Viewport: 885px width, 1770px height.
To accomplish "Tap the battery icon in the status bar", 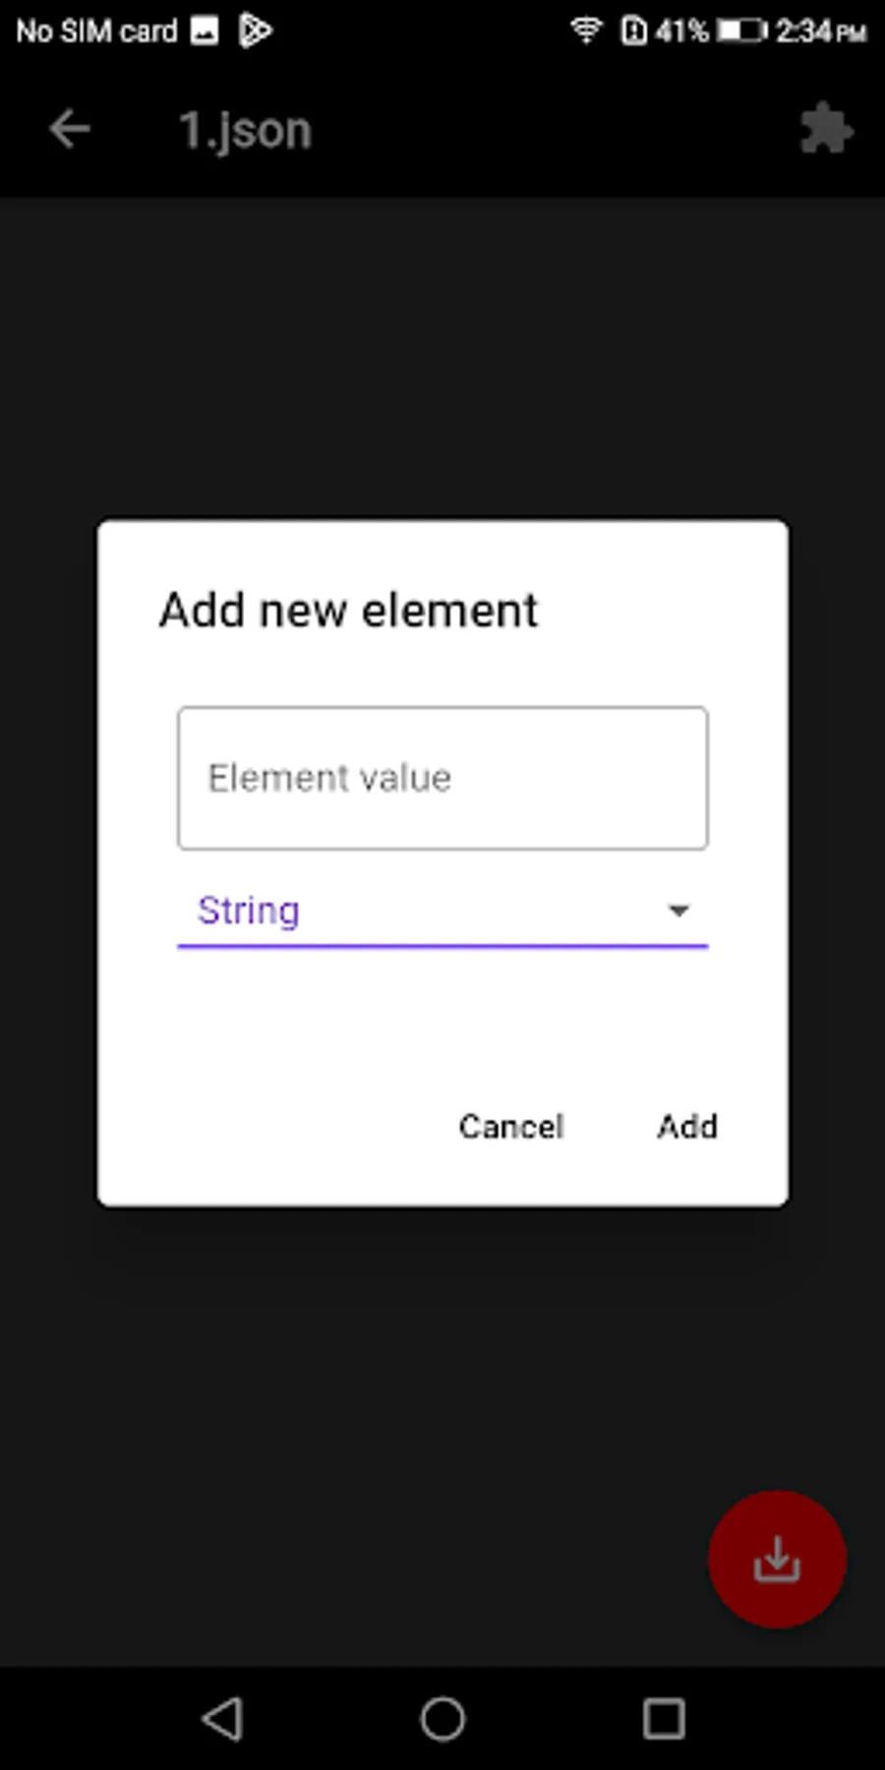I will click(740, 31).
